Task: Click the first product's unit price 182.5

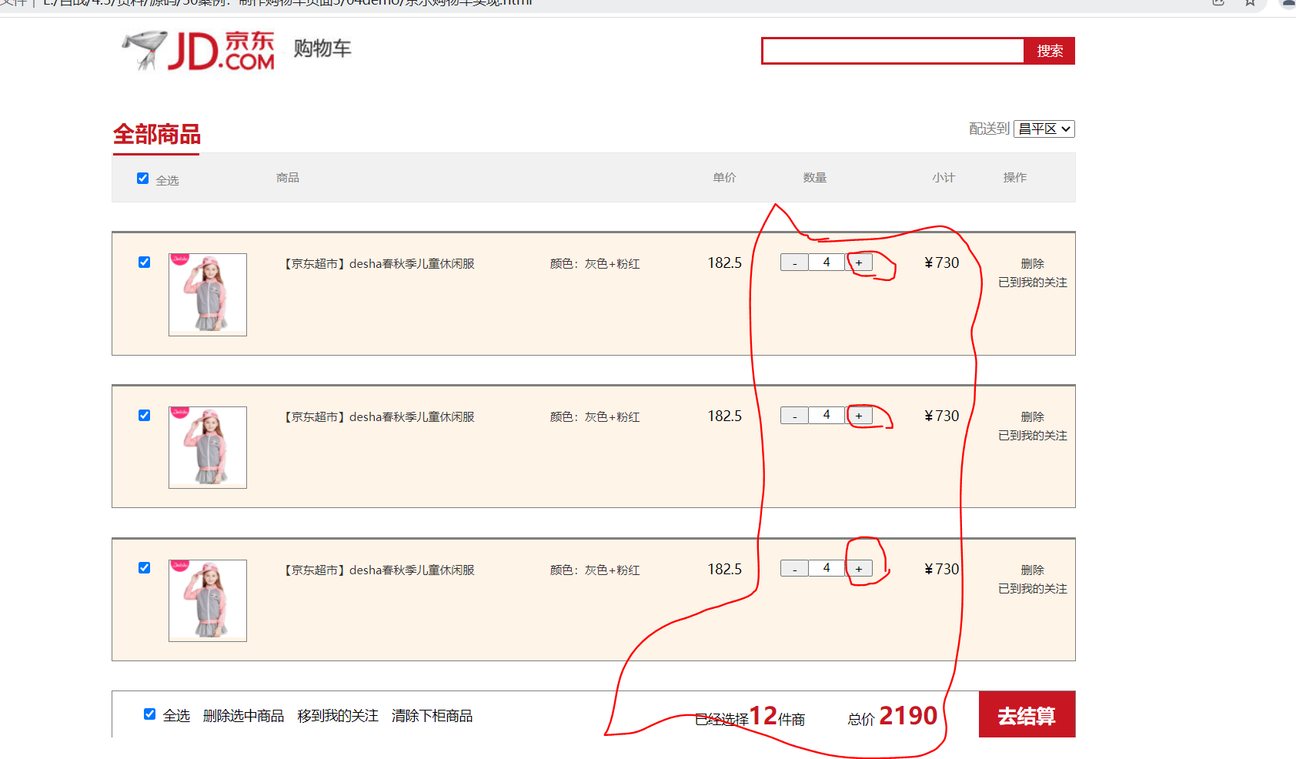Action: [725, 263]
